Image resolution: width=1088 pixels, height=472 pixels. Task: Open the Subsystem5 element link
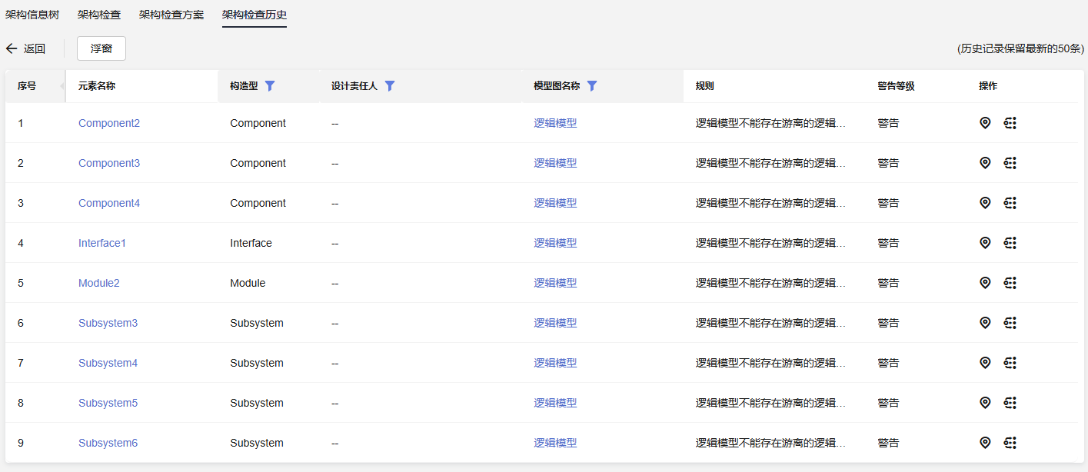coord(108,403)
